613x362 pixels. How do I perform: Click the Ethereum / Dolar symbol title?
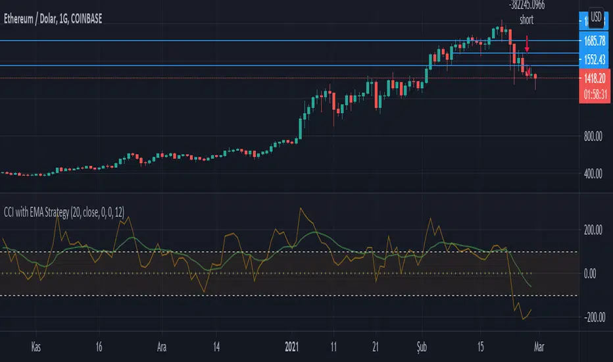(x=53, y=19)
